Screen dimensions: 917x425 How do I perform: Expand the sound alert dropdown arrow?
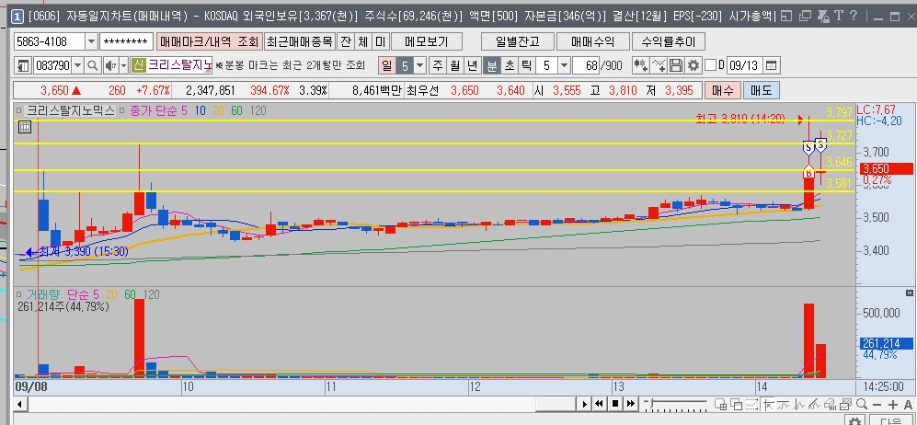click(123, 65)
